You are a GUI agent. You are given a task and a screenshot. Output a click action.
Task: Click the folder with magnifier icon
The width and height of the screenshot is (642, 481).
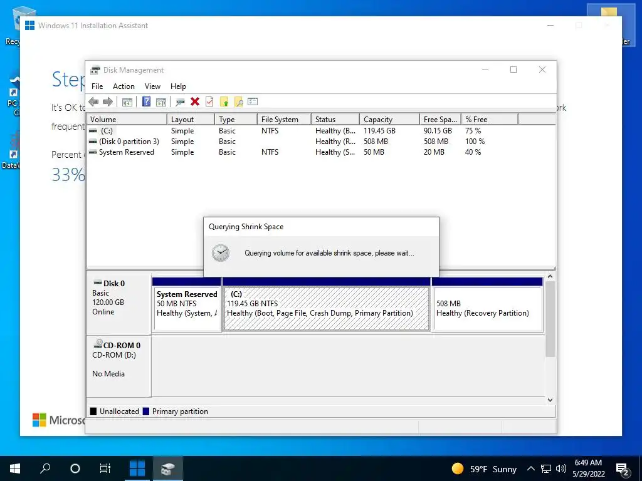tap(239, 102)
